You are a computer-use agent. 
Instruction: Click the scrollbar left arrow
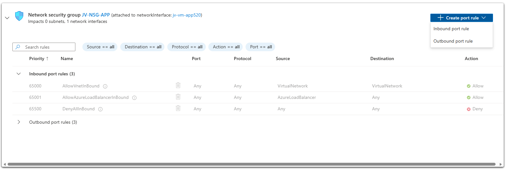4,164
